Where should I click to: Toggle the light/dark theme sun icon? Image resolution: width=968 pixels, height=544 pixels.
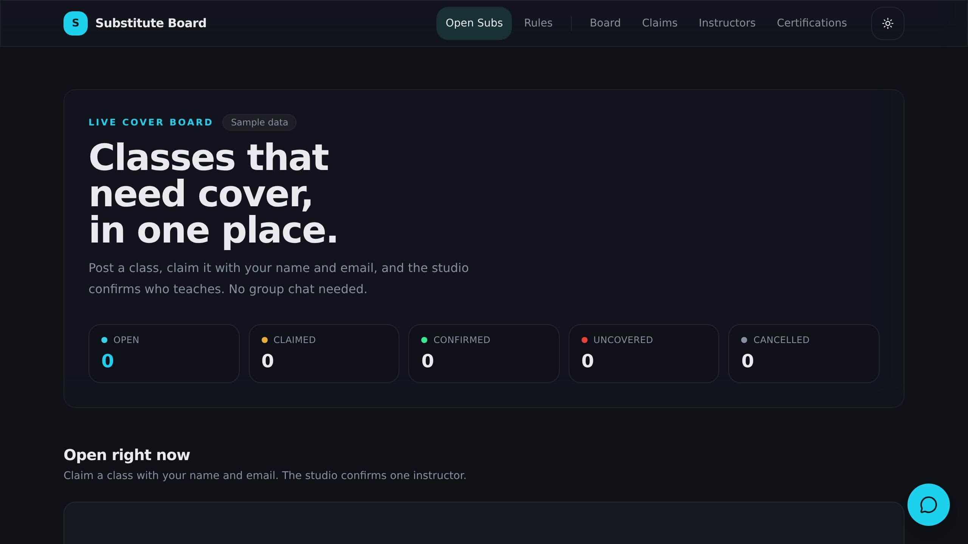point(887,23)
